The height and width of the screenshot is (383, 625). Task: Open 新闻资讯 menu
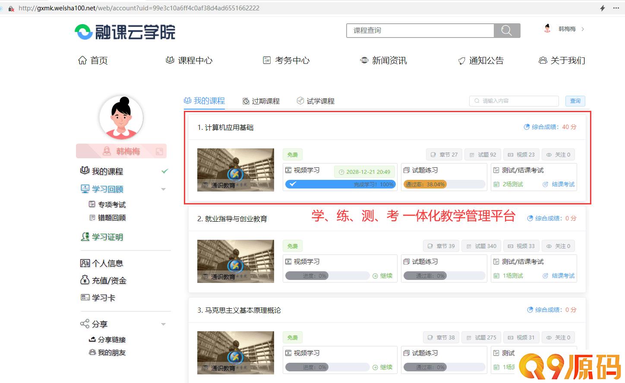(383, 60)
